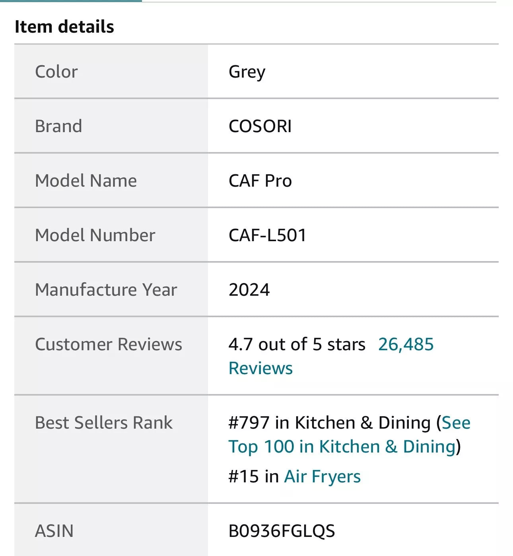This screenshot has height=556, width=513.
Task: Select the Model Name label
Action: tap(86, 181)
